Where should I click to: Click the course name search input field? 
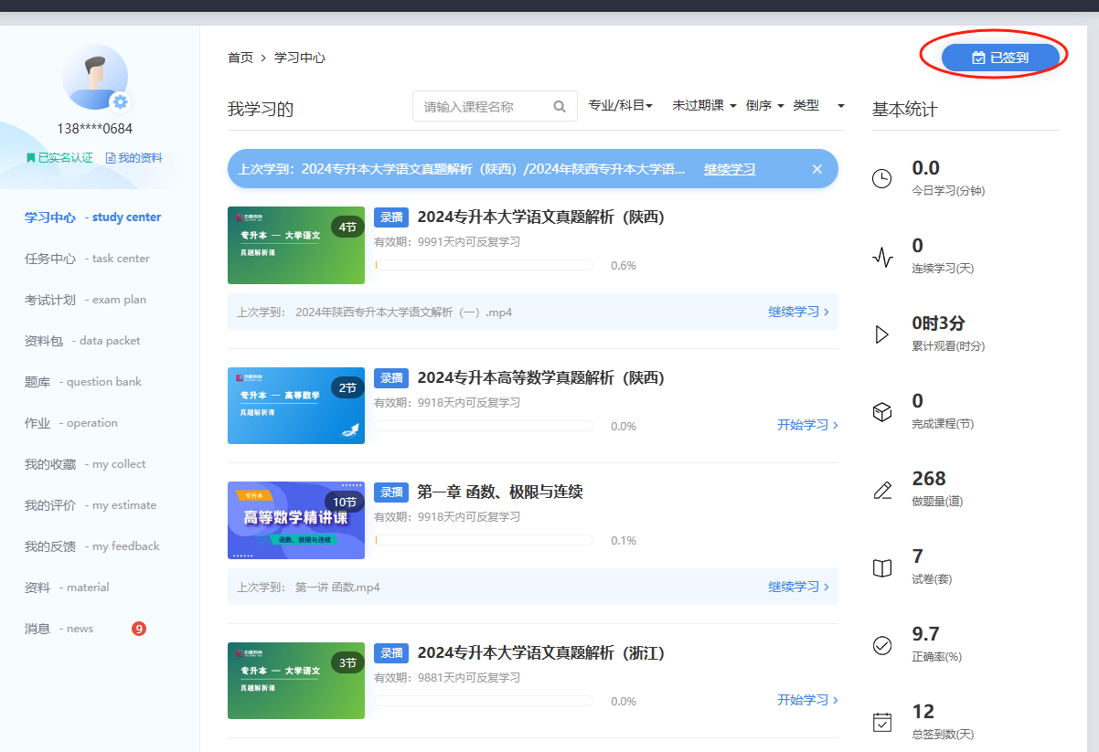click(x=485, y=107)
